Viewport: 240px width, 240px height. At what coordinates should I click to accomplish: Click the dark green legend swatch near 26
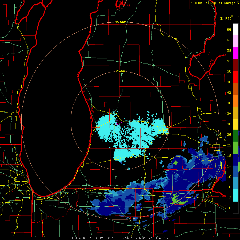coord(235,136)
